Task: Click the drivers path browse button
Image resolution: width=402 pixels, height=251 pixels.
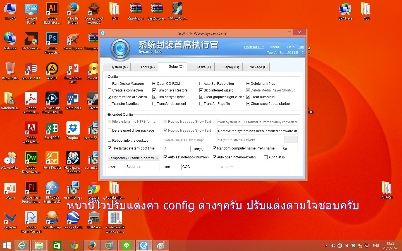Action: point(291,139)
